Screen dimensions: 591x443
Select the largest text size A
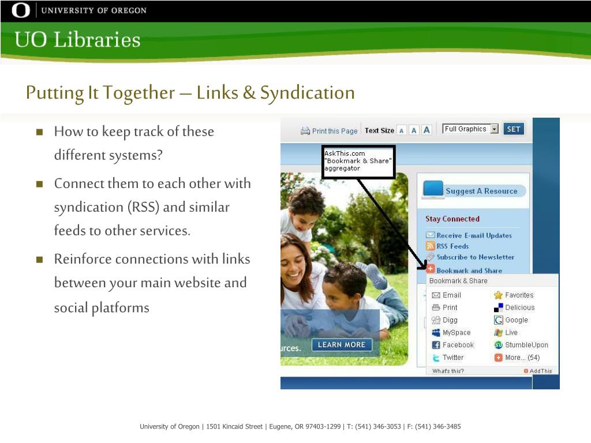(x=427, y=130)
